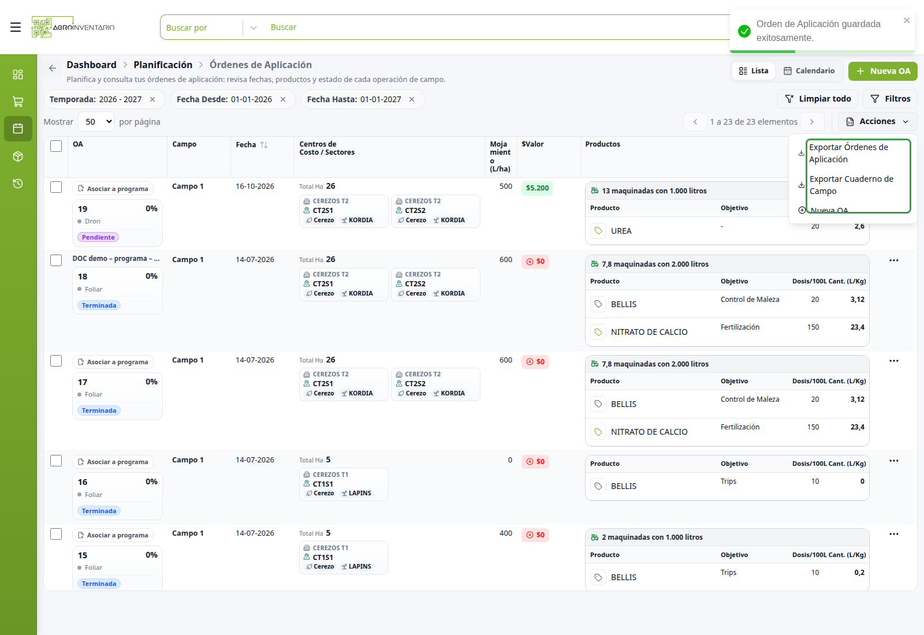
Task: Open row options for OA 18
Action: [x=894, y=260]
